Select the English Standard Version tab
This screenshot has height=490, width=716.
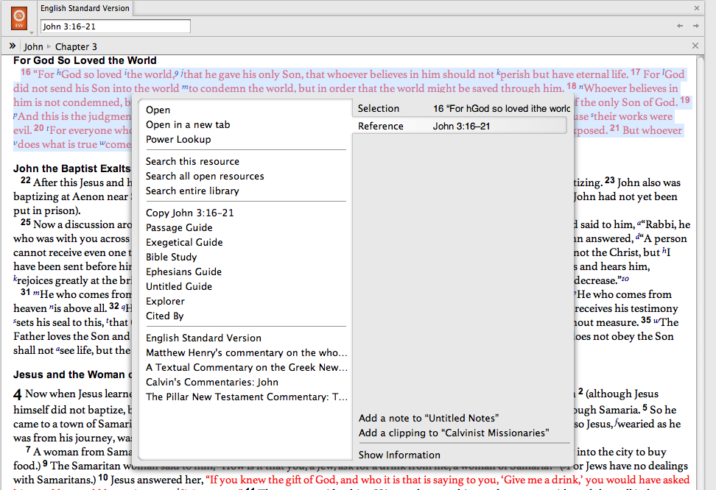coord(85,8)
